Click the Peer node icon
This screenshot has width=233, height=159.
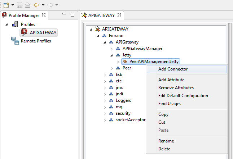tap(118, 68)
